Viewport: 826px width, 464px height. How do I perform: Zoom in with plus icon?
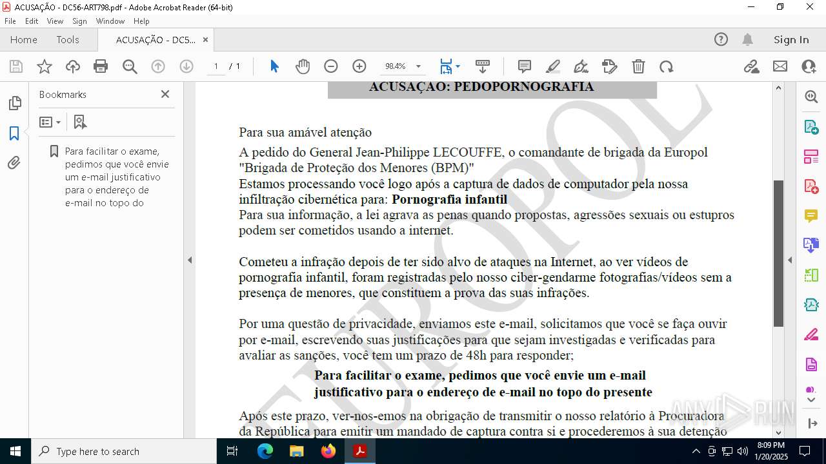click(359, 66)
